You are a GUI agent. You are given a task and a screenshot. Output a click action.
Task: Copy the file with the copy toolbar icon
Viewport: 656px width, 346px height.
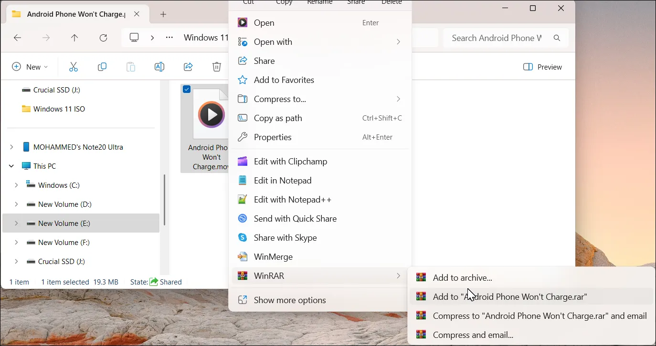click(102, 67)
